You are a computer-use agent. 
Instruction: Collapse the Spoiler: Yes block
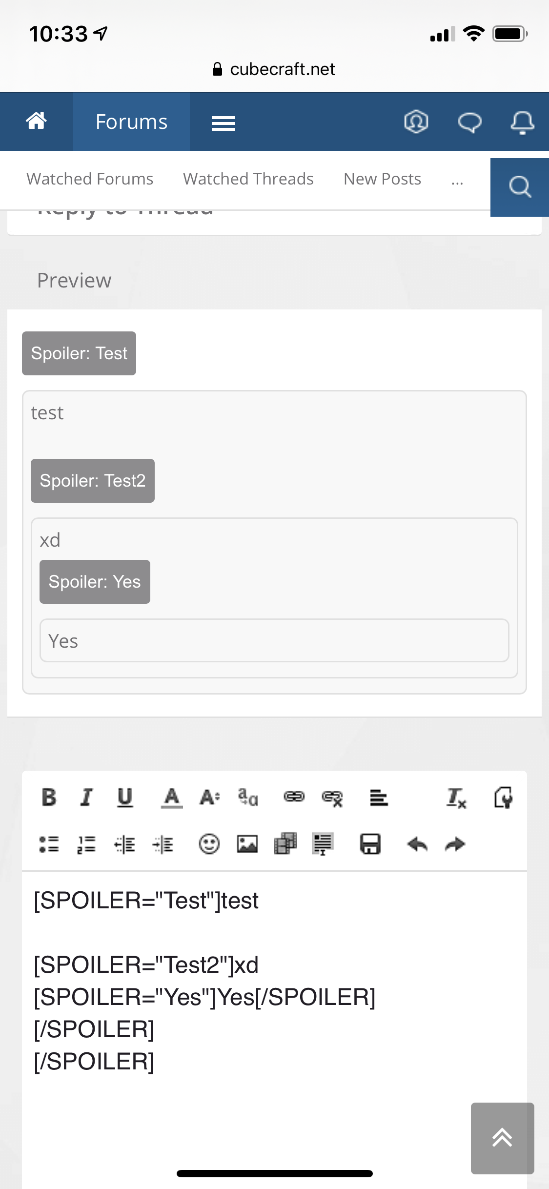pos(95,582)
